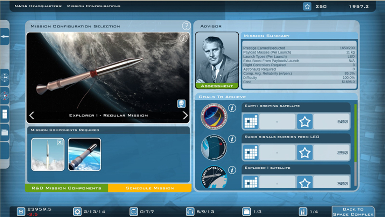Click Radio Signals Emission from LEO badge
This screenshot has width=385, height=217.
click(214, 148)
